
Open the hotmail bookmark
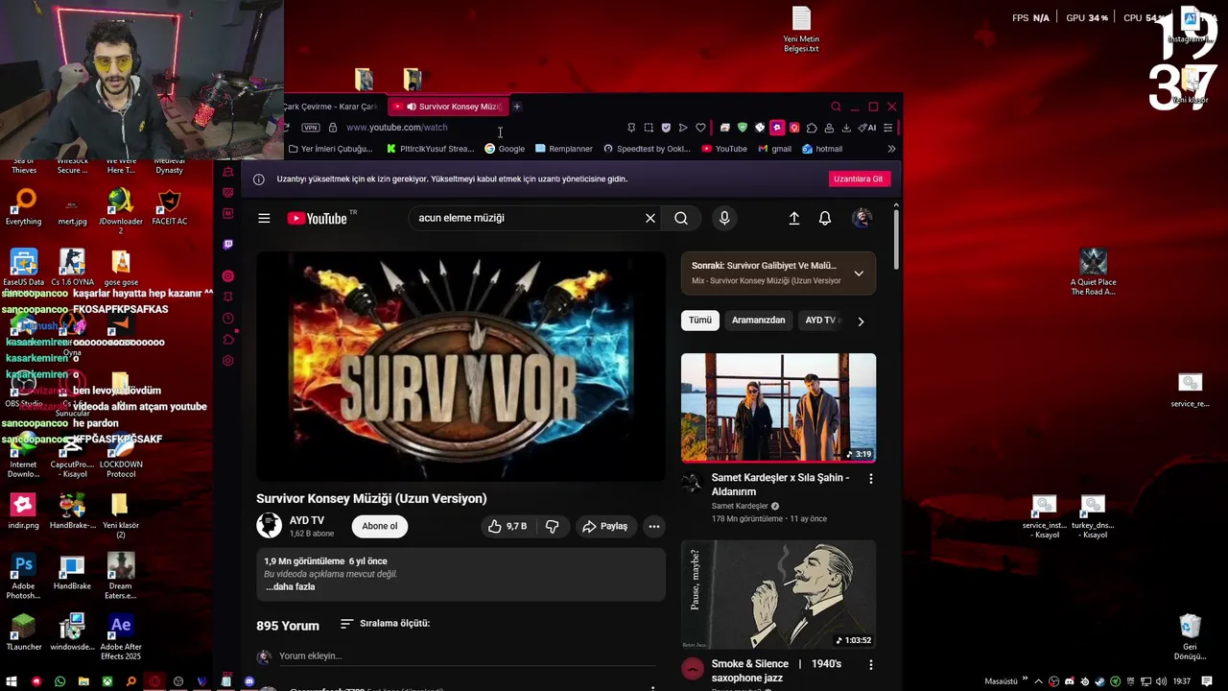(822, 149)
